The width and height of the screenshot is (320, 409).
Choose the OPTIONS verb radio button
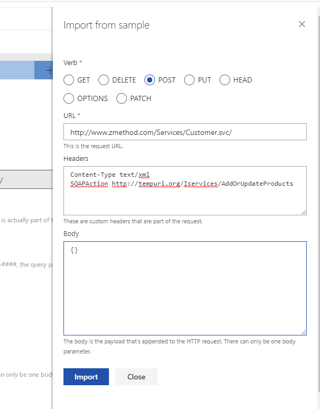point(69,98)
